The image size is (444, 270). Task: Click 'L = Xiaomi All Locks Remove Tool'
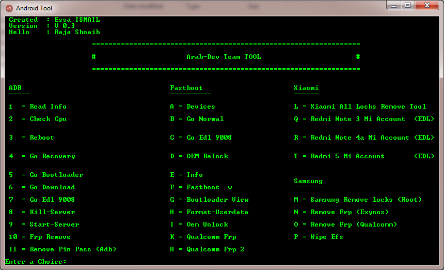pos(360,107)
